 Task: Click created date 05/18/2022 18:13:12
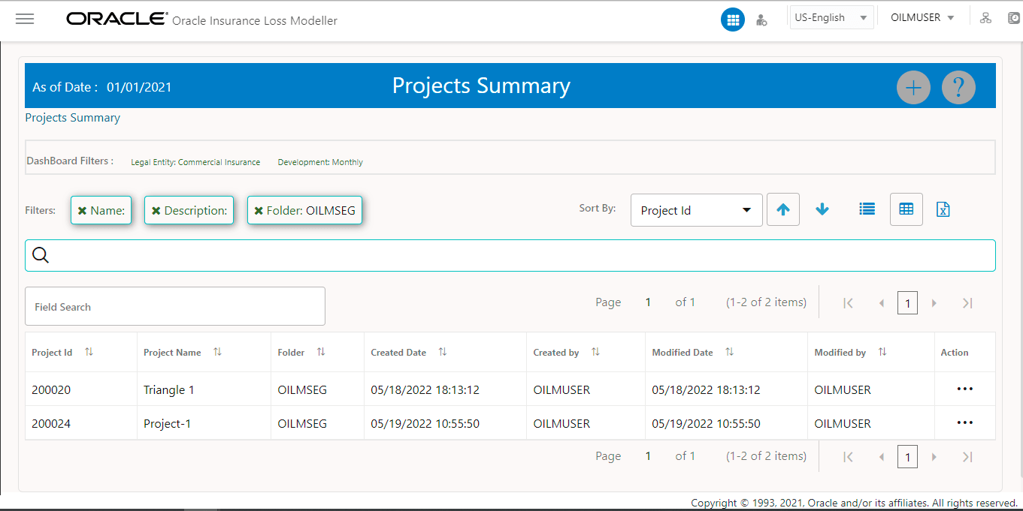pos(425,390)
